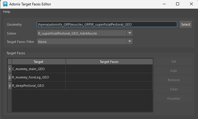Maximize the Adonis Target Faces Editor window
The height and width of the screenshot is (119, 198).
(178, 4)
